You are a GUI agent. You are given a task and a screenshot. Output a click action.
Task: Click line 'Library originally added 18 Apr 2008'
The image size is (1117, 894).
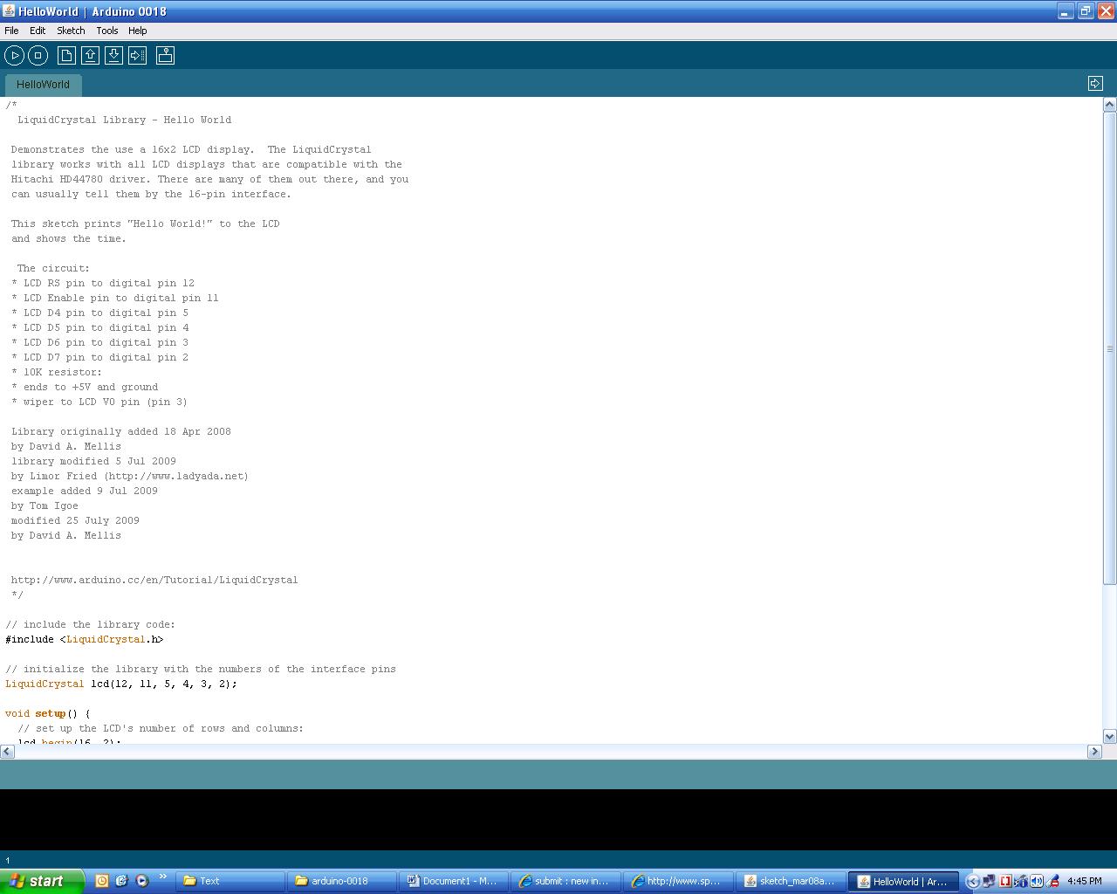tap(121, 431)
